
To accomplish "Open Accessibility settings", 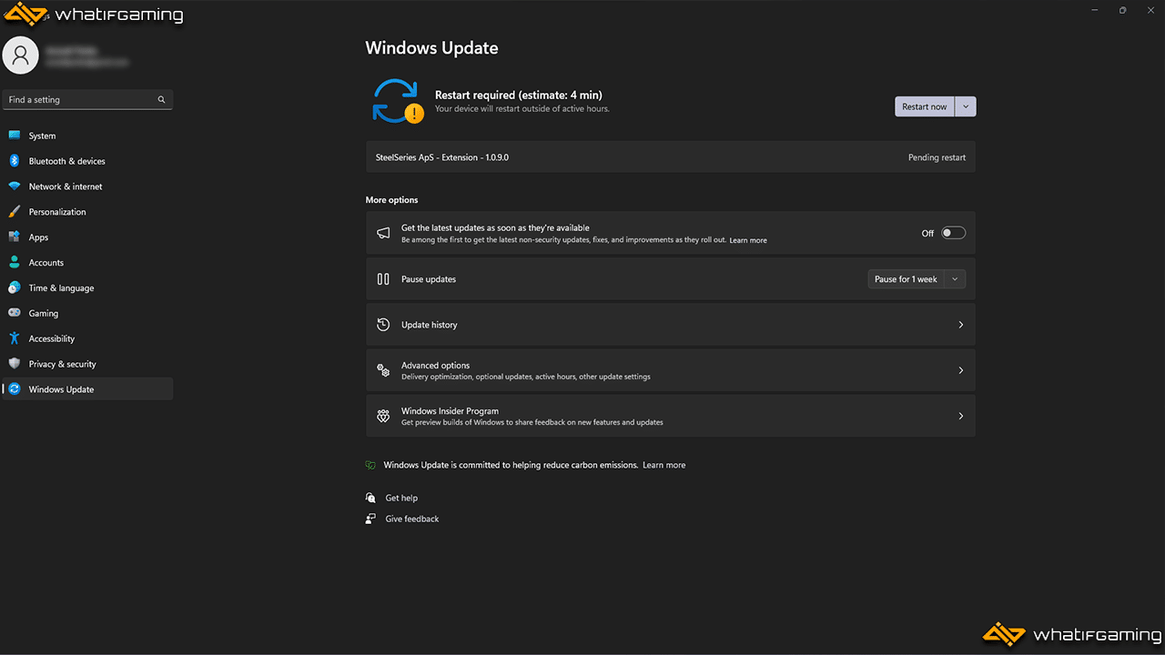I will tap(87, 338).
